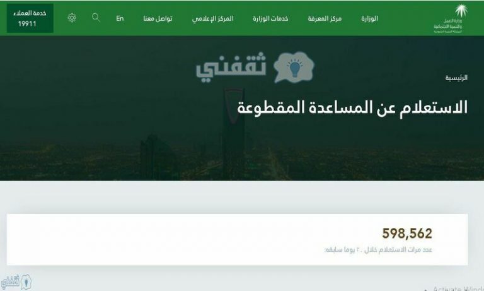The height and width of the screenshot is (291, 484).
Task: Open the مركز المعرفة menu
Action: tap(325, 18)
